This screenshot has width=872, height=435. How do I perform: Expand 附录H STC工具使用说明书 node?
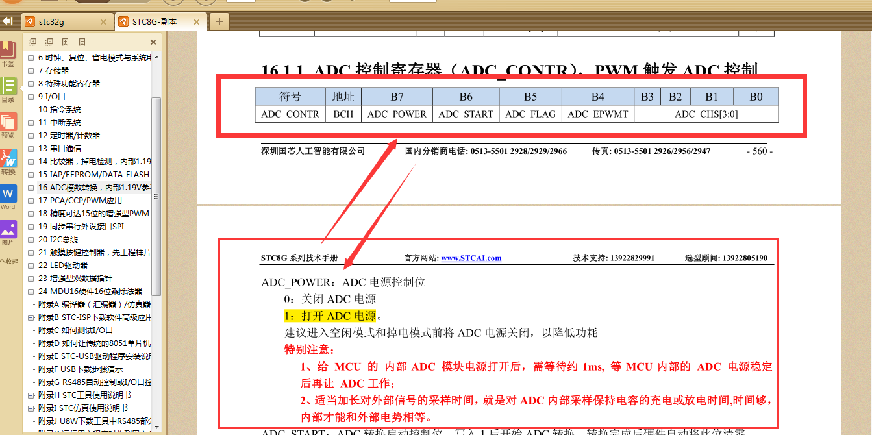[x=31, y=395]
